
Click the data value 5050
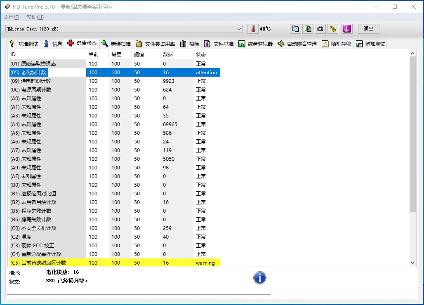point(169,159)
